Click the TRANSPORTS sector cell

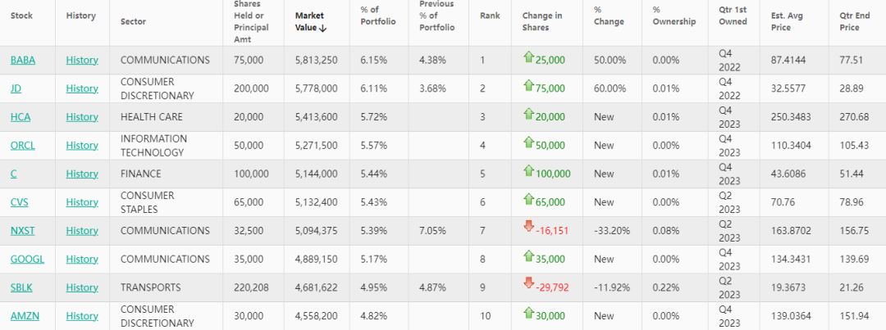pos(151,287)
